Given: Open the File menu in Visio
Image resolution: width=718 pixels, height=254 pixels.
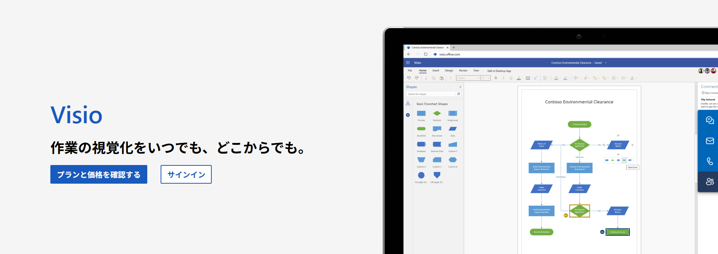Looking at the screenshot, I should coord(410,70).
